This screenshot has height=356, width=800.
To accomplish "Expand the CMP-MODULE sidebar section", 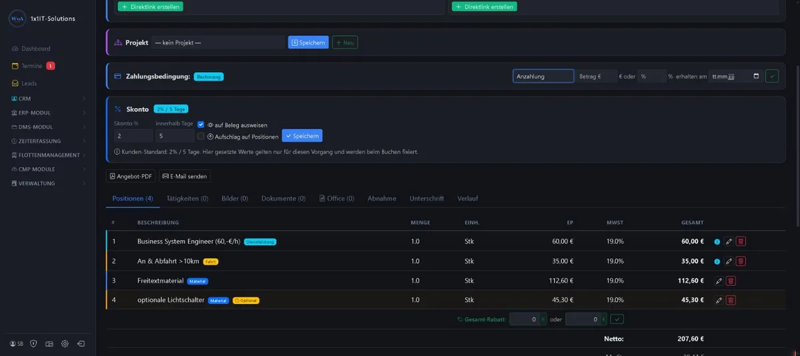I will pyautogui.click(x=49, y=169).
